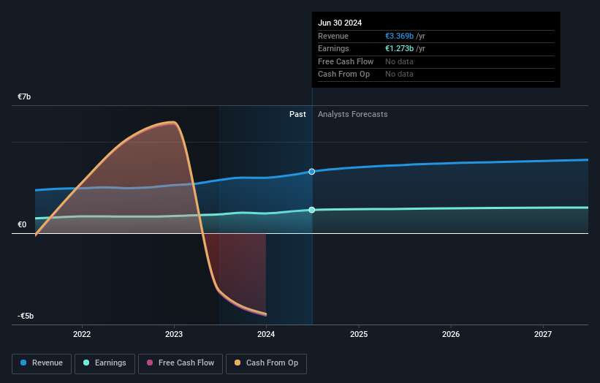Toggle the Earnings legend button
Screen dimensions: 600x383
tap(105, 363)
